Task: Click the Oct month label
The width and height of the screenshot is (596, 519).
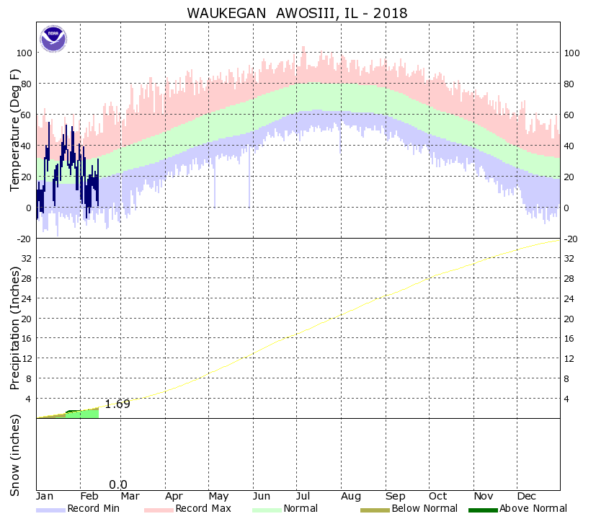Action: tap(437, 497)
